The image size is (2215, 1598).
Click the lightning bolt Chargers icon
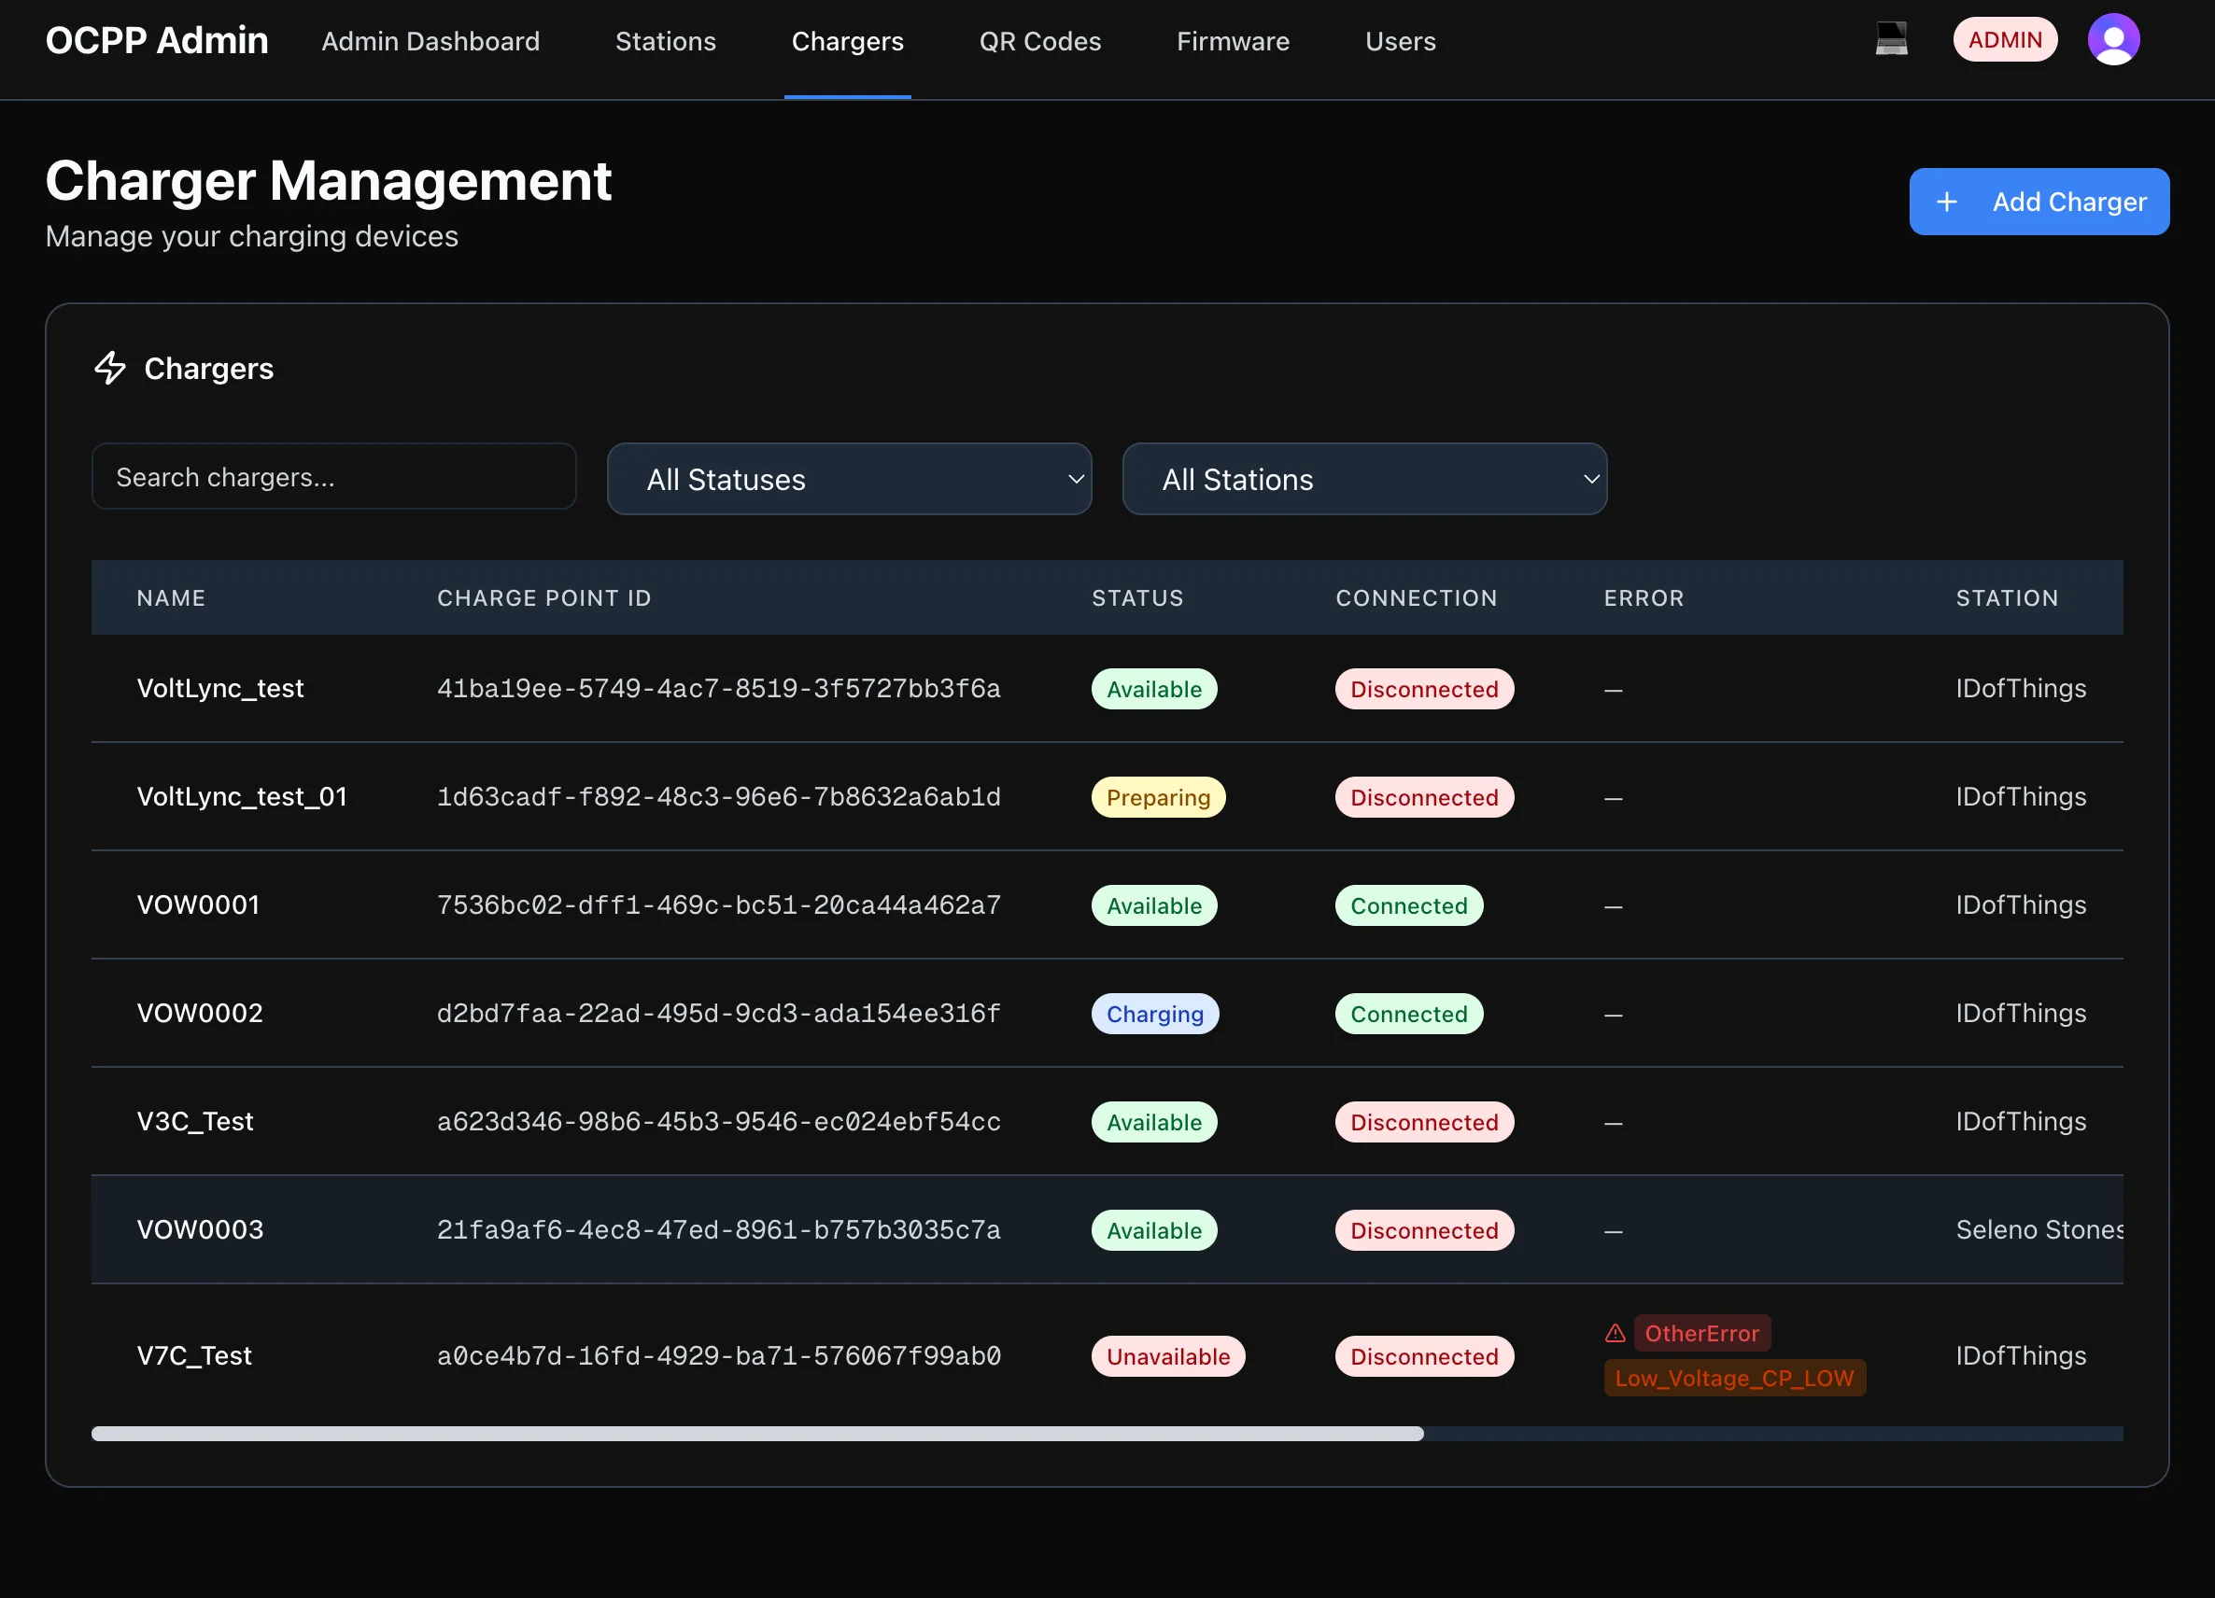coord(110,368)
